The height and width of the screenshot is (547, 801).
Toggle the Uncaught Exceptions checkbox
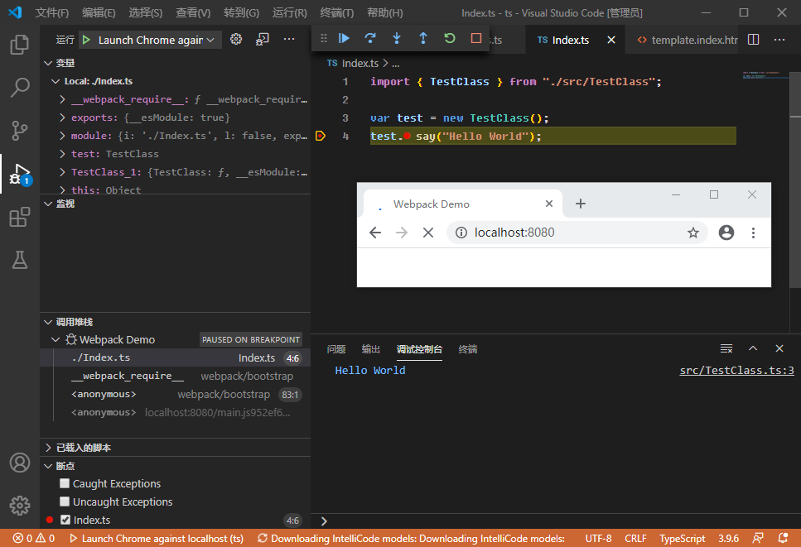[x=65, y=501]
